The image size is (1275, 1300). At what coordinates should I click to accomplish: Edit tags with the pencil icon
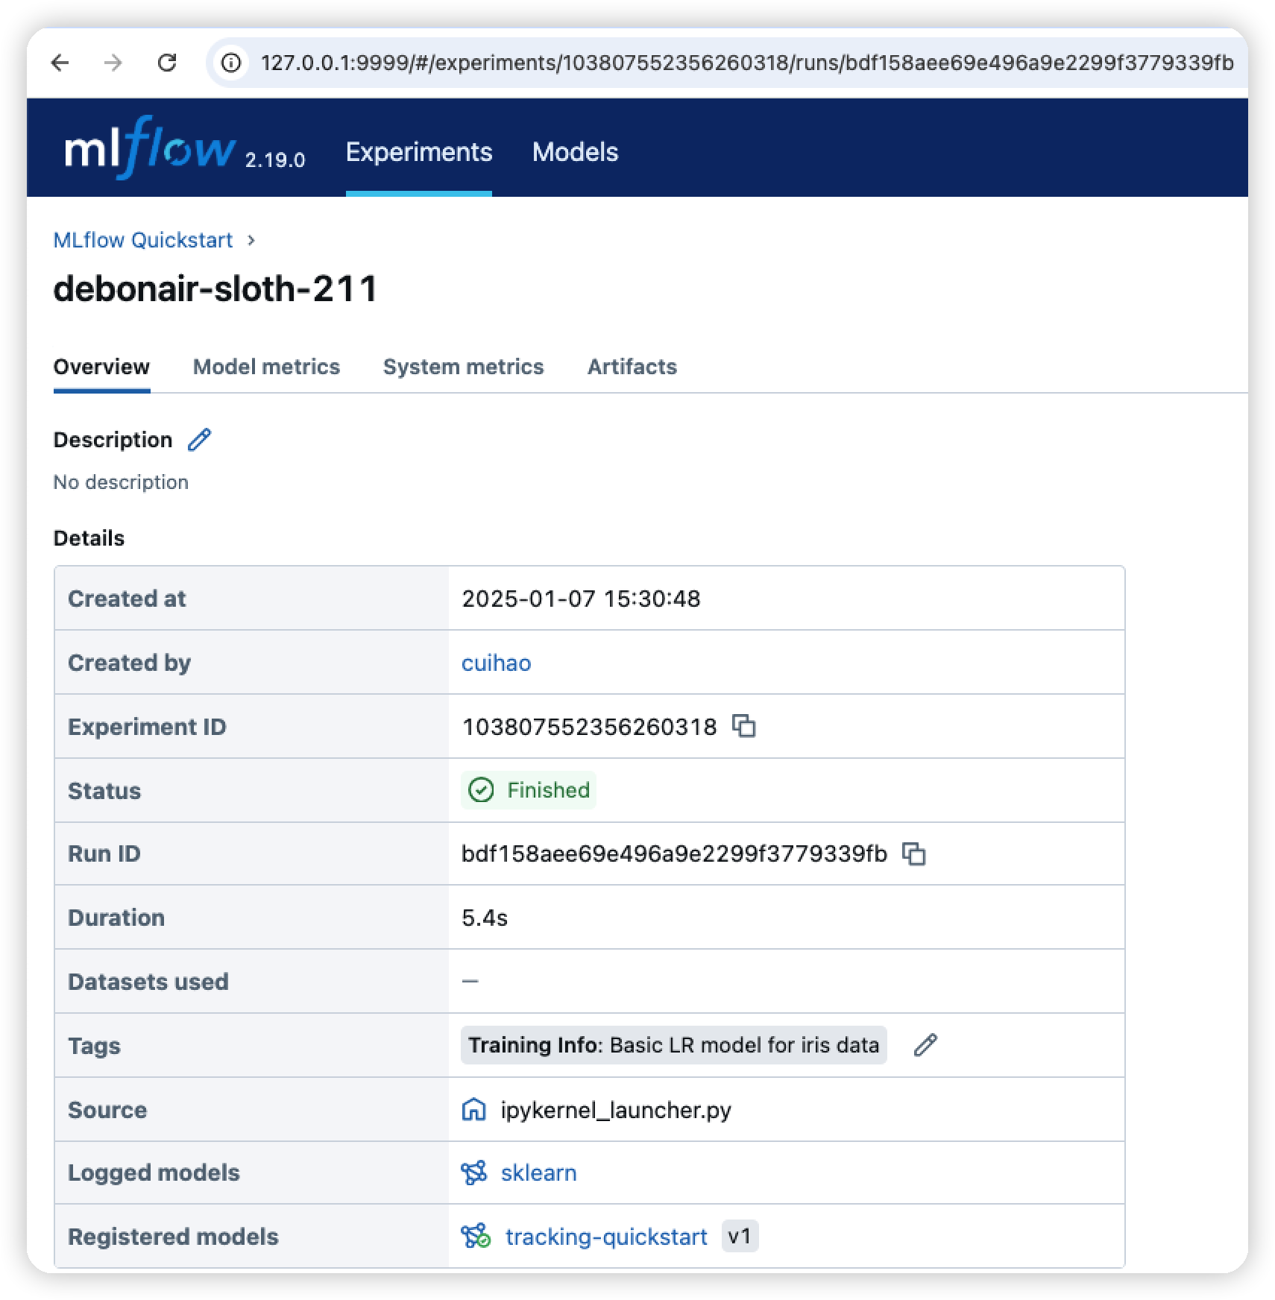click(925, 1045)
